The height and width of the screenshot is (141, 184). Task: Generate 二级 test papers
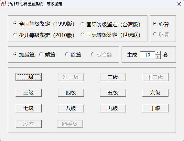pos(113,77)
